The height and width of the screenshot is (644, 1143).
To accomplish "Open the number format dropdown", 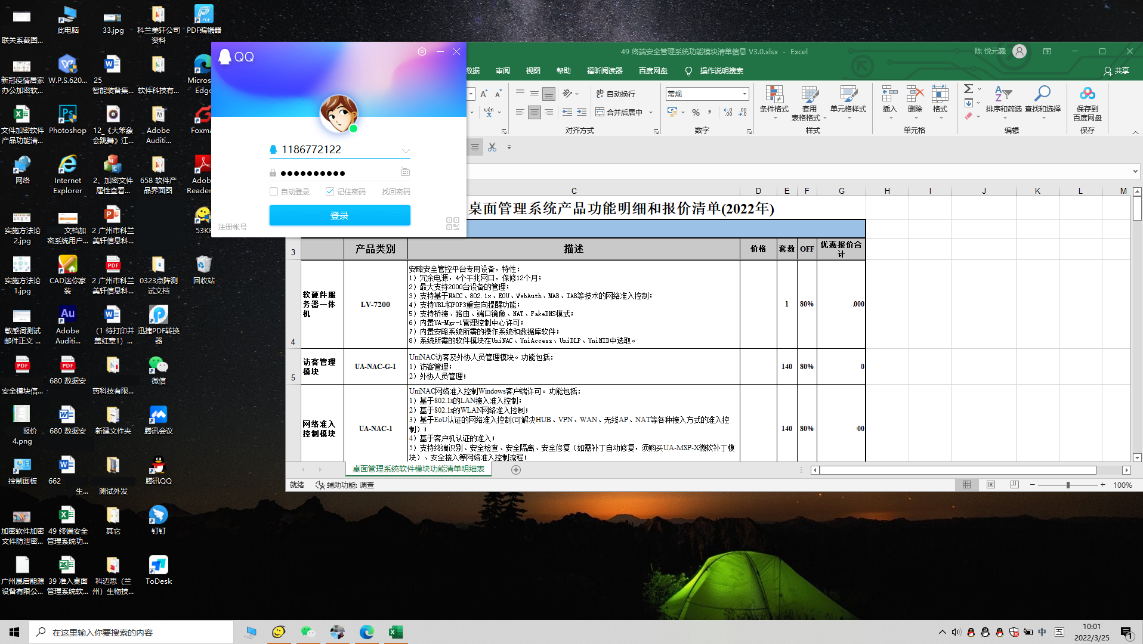I will point(745,94).
